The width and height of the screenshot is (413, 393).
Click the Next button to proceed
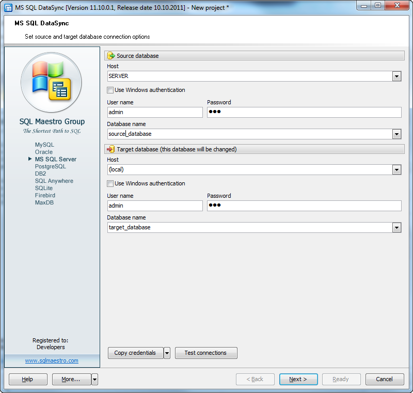pyautogui.click(x=298, y=379)
